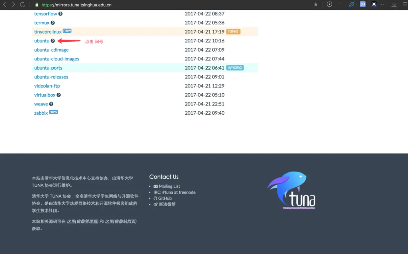Click the 这里(镜像站网页) source link
Screen dimensions: 408x254
tap(121, 221)
